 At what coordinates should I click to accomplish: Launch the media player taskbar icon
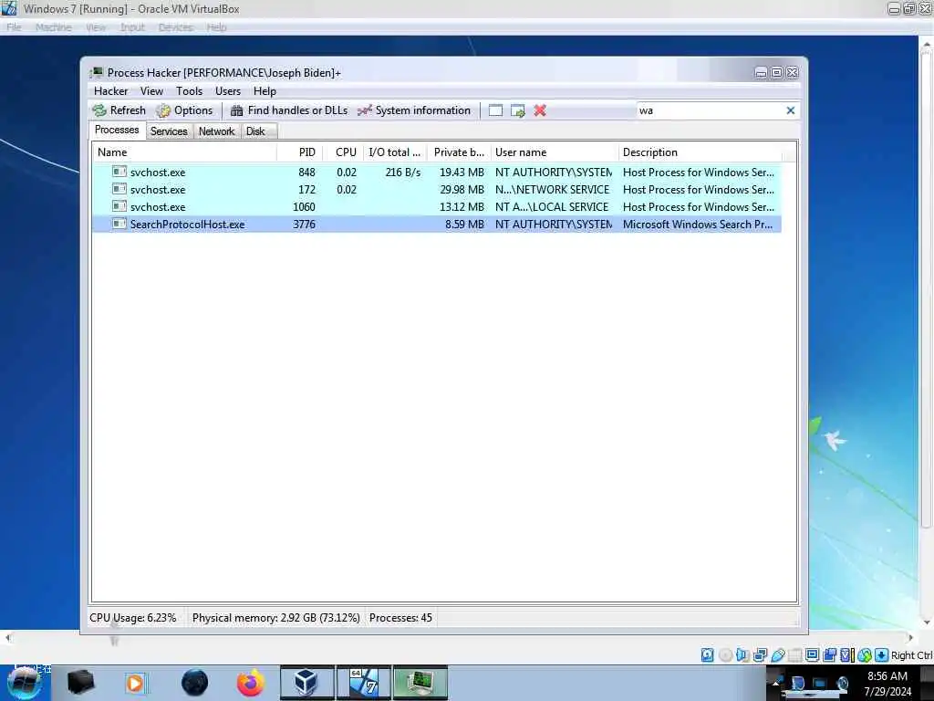pyautogui.click(x=135, y=683)
